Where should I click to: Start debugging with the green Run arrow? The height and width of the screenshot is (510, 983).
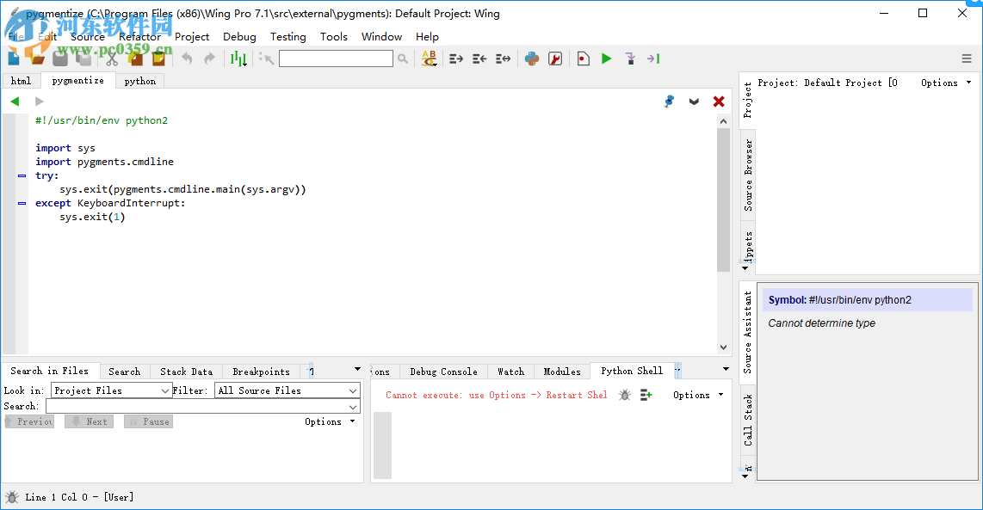coord(606,58)
